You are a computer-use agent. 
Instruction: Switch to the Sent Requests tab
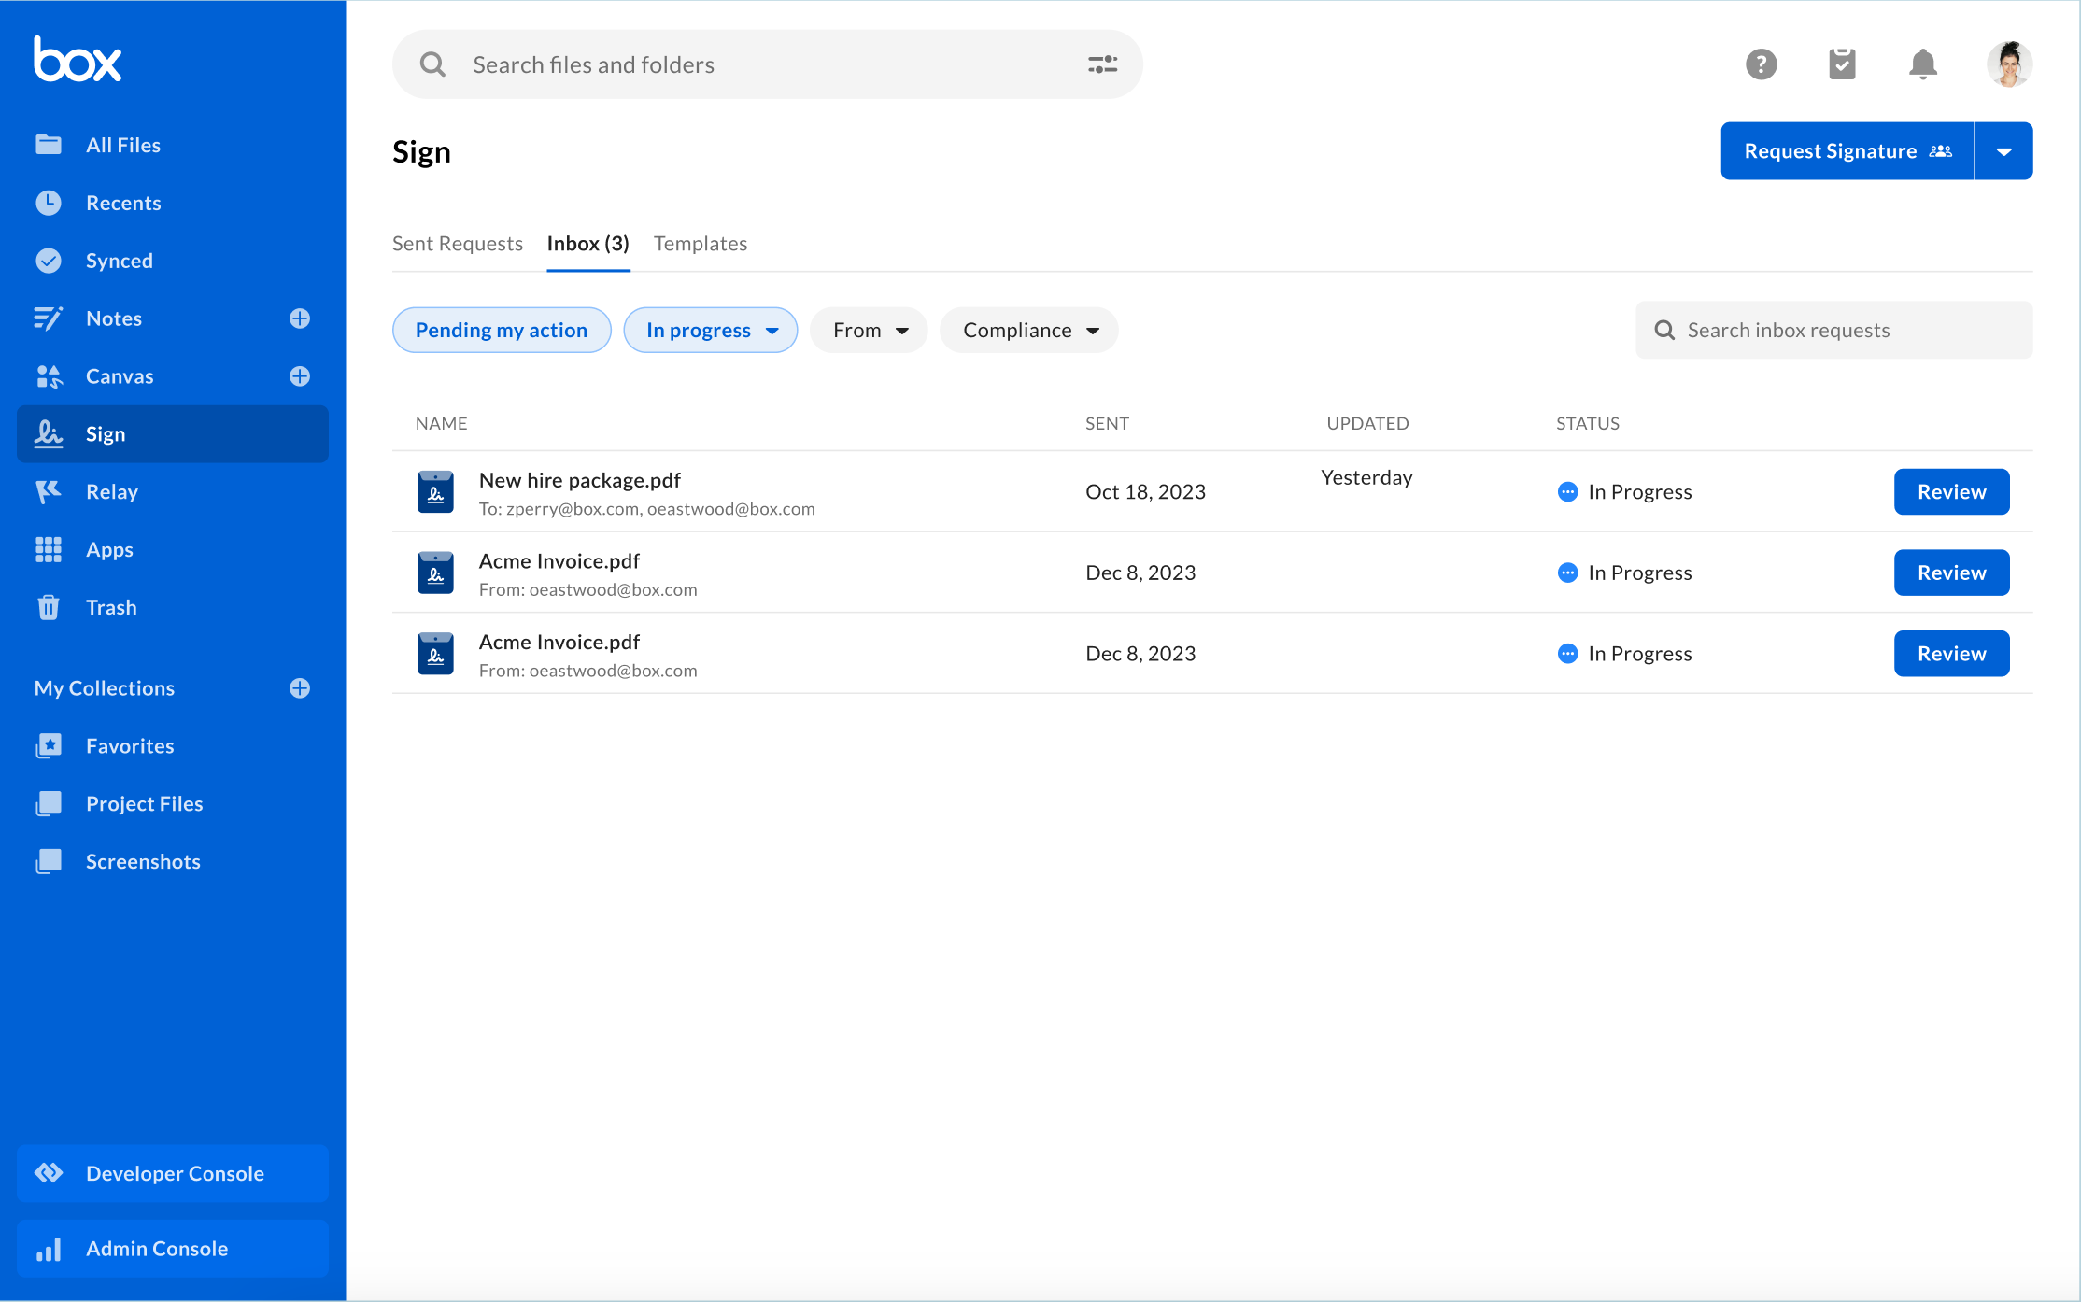[x=458, y=244]
